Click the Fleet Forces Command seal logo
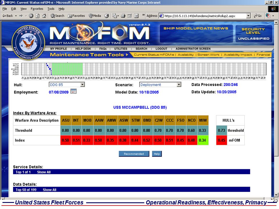 [x=28, y=42]
